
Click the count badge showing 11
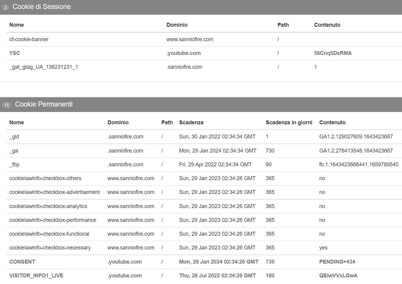tap(7, 105)
